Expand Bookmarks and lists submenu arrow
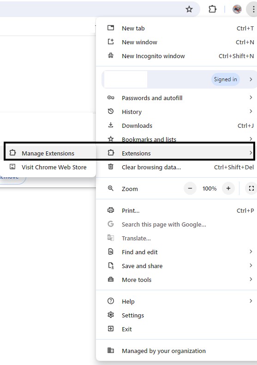This screenshot has width=257, height=365. coord(251,139)
